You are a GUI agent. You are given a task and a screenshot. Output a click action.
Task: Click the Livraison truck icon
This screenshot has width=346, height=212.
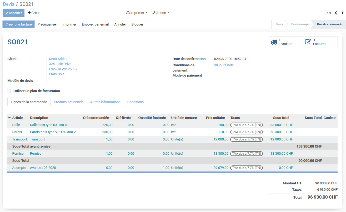pos(274,42)
